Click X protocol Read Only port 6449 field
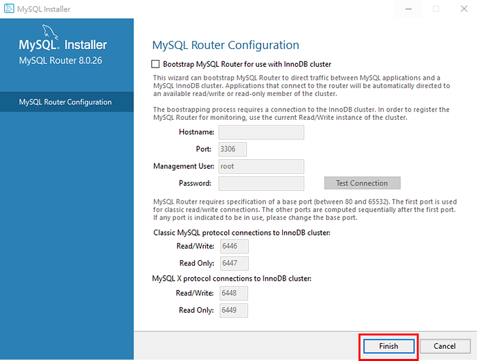Screen dimensions: 477x361 (234, 310)
